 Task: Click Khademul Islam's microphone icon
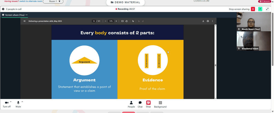click(239, 49)
